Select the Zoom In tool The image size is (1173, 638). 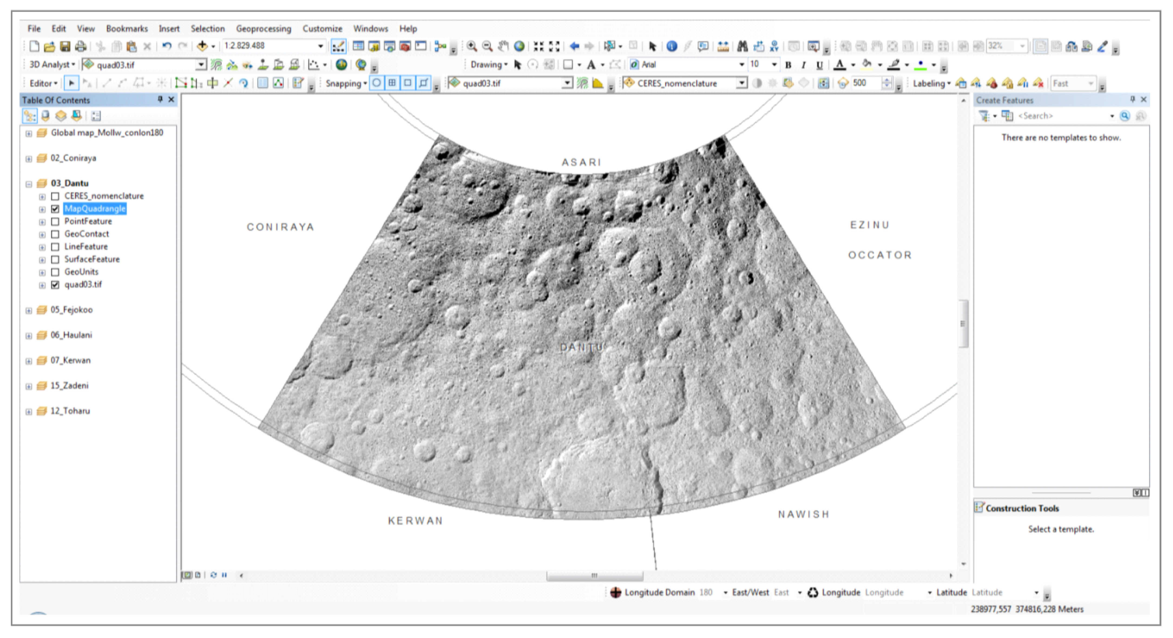(472, 46)
